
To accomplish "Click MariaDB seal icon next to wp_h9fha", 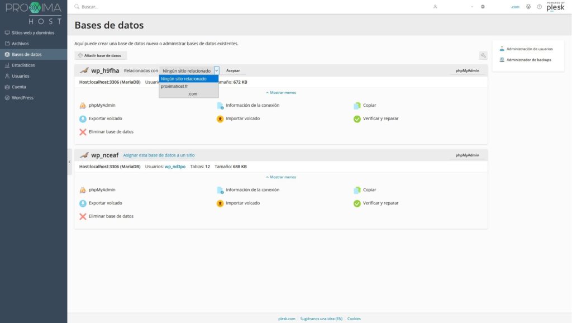I will pyautogui.click(x=84, y=70).
